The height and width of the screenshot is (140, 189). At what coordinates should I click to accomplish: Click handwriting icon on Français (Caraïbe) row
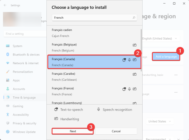coord(134,74)
